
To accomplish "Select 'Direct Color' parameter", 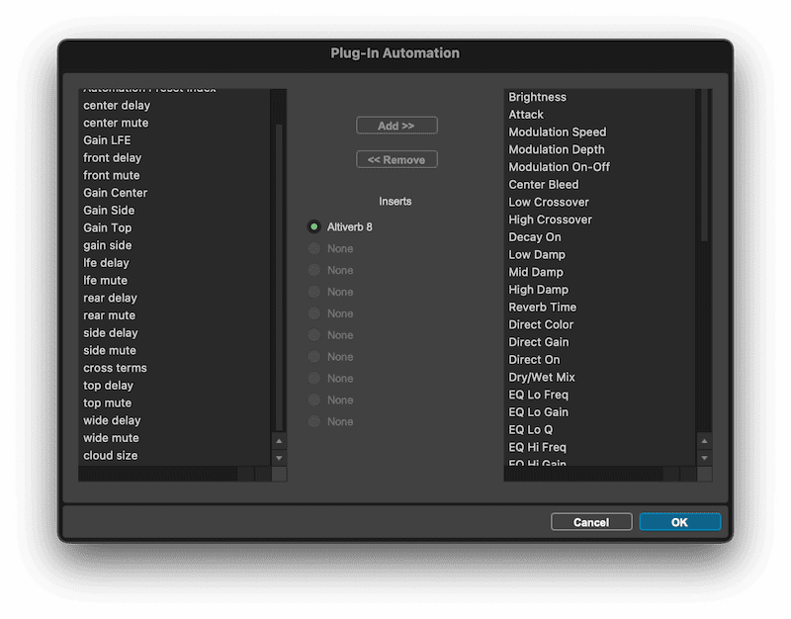I will (541, 325).
